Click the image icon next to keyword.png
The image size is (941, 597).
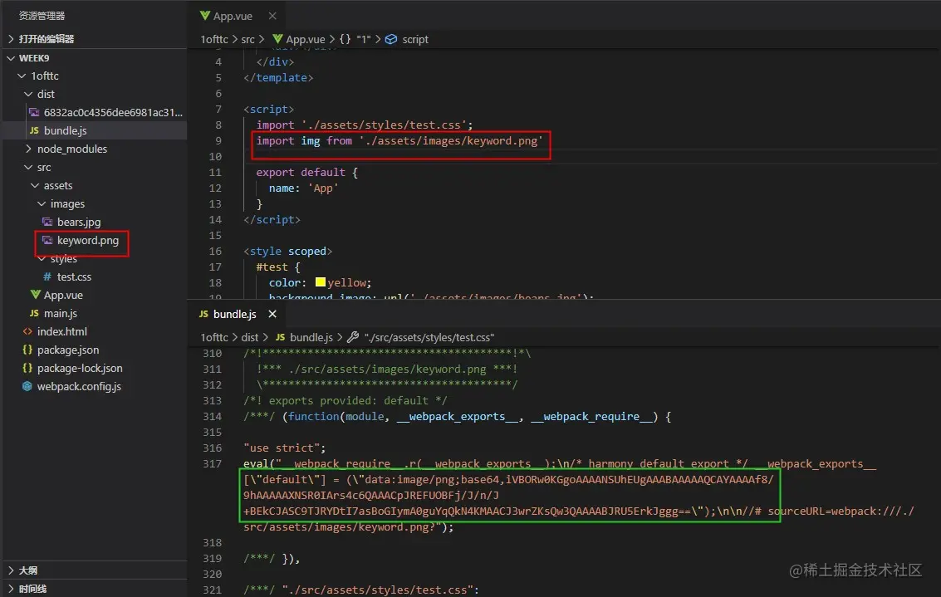pos(47,241)
